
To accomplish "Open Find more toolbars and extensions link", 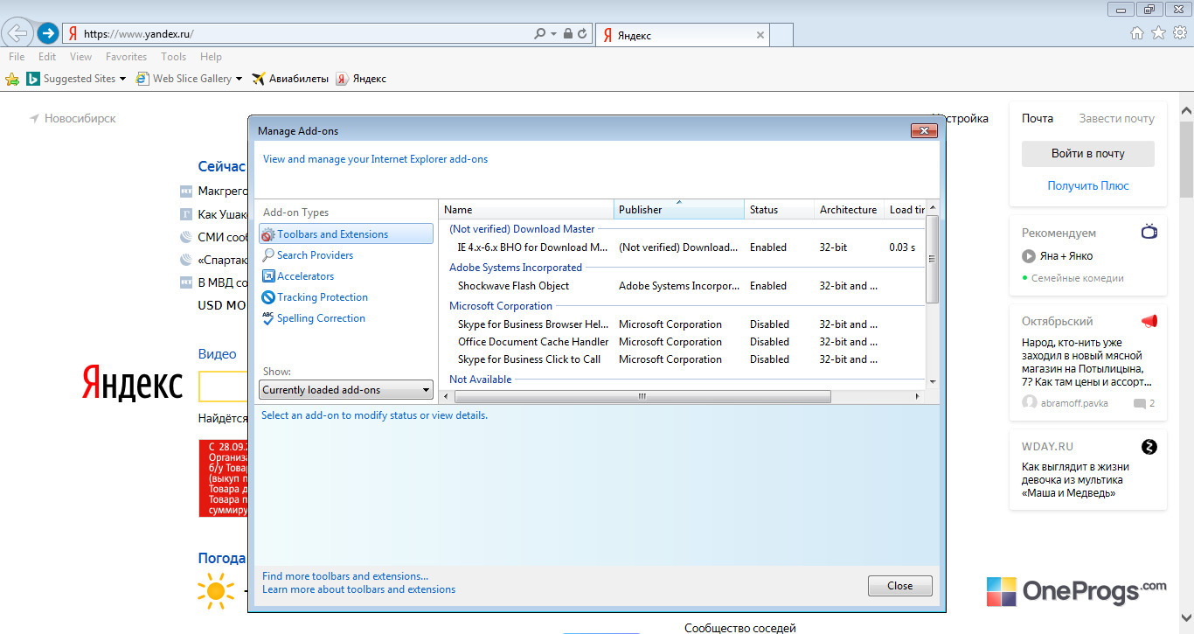I will coord(345,576).
